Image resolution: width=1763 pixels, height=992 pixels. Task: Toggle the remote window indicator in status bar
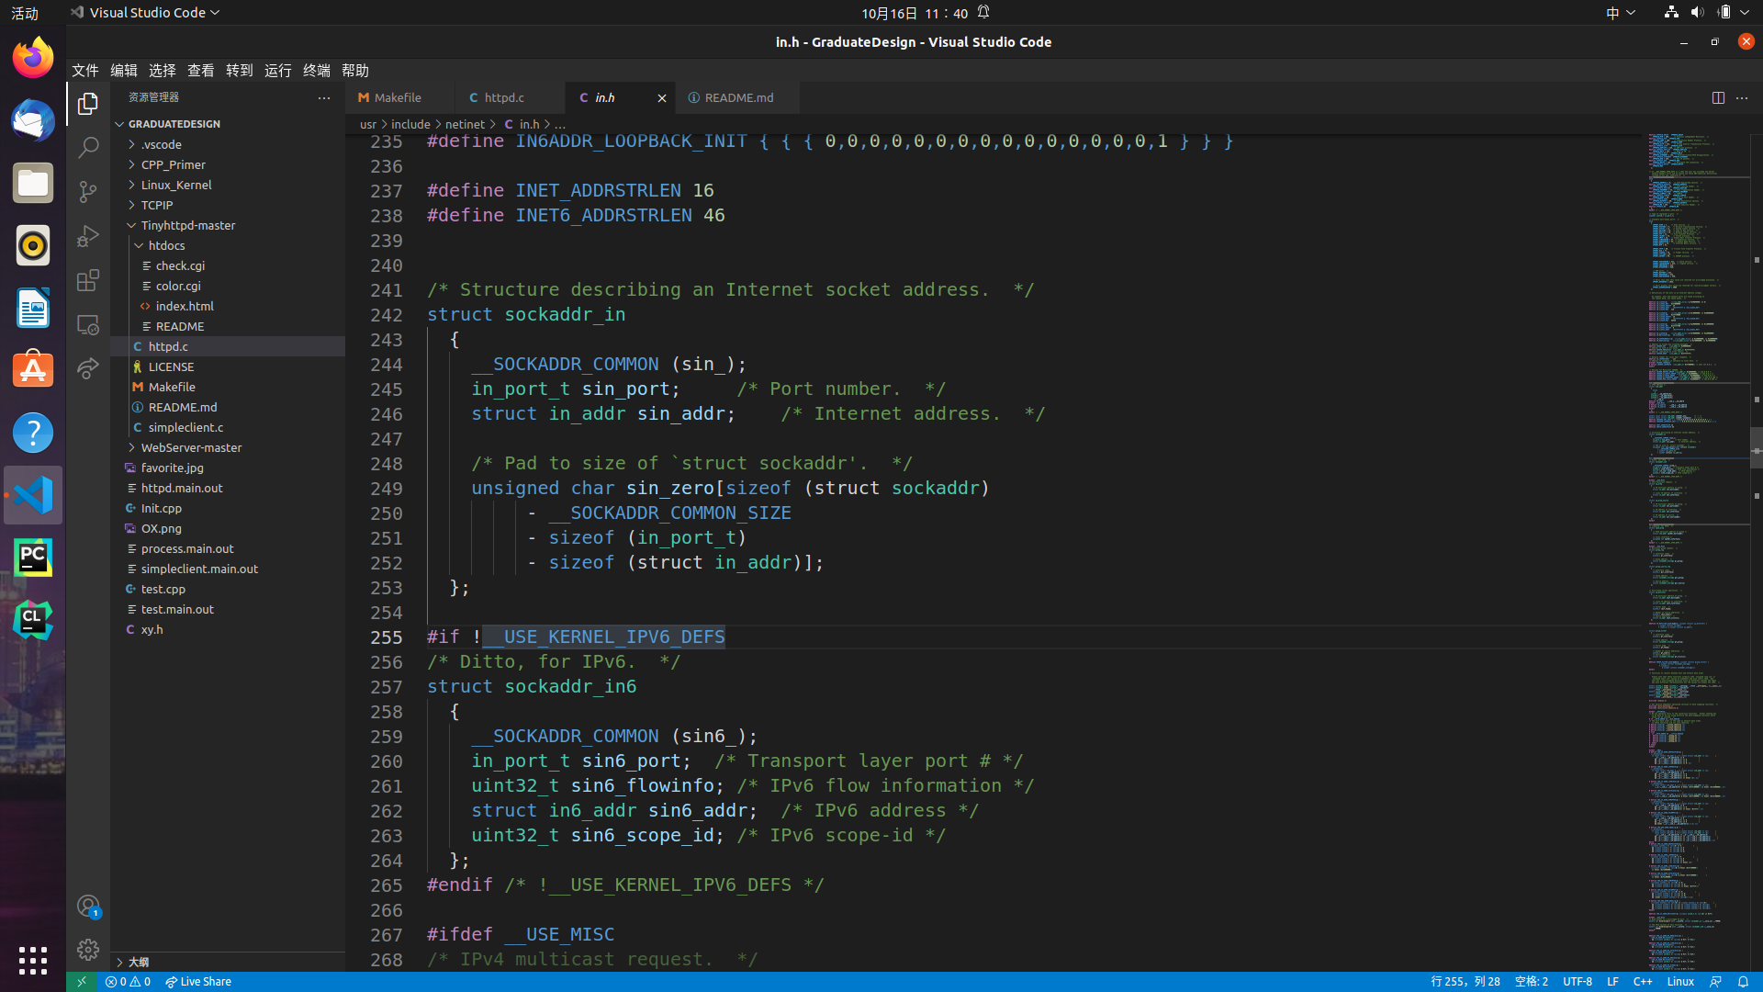(81, 981)
